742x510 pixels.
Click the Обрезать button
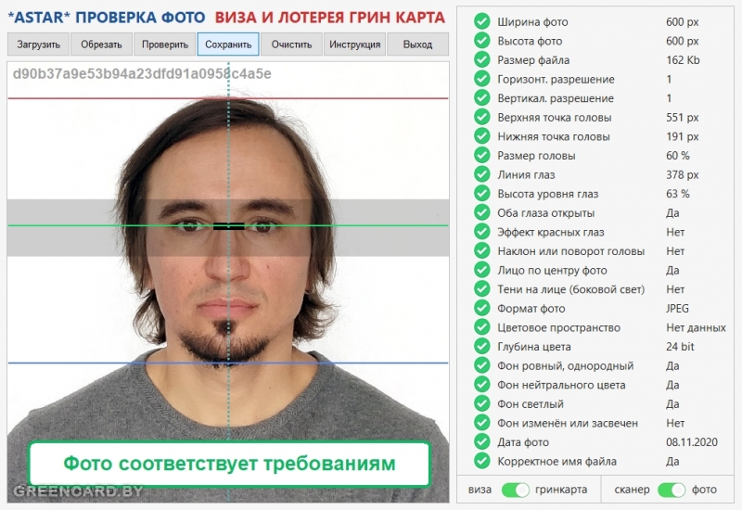pos(101,44)
